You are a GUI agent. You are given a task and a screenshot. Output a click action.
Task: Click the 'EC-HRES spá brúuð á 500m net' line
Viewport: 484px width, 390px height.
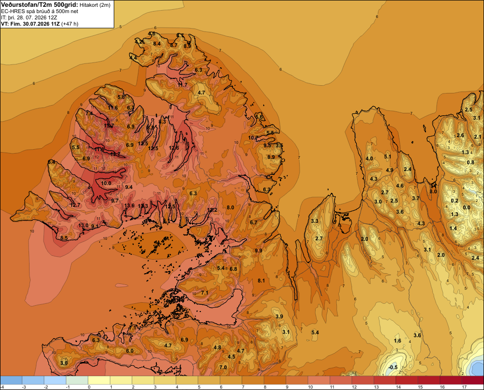click(39, 11)
